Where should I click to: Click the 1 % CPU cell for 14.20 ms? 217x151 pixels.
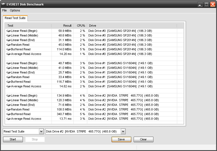coord(83,54)
